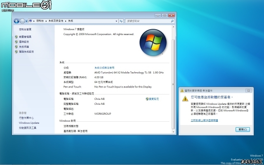The width and height of the screenshot is (264, 165).
Task: Click 變更設定 link next to computer name
Action: pyautogui.click(x=154, y=99)
